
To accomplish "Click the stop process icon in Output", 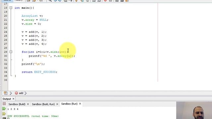I will [4, 103].
